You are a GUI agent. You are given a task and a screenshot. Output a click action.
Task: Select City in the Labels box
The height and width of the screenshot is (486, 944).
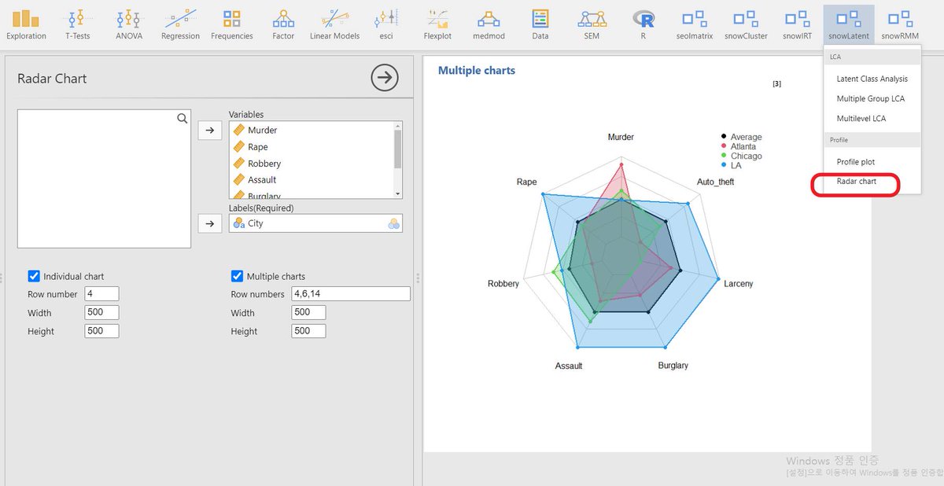coord(315,223)
